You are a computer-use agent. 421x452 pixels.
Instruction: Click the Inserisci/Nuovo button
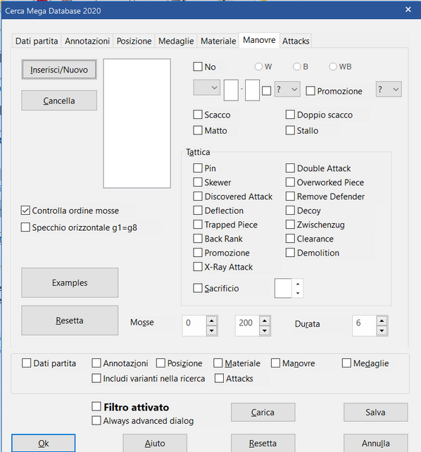point(59,70)
